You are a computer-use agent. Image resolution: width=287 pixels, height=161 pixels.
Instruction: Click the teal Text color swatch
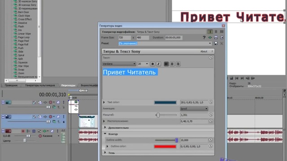coord(165,102)
